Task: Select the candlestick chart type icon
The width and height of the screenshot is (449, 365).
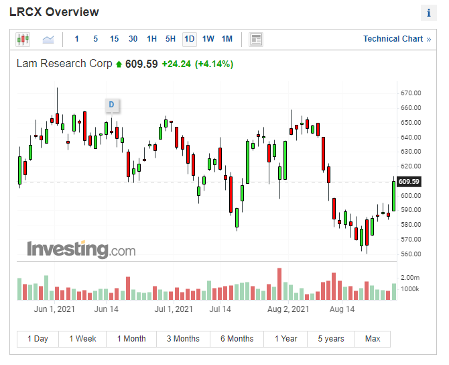Action: click(23, 39)
